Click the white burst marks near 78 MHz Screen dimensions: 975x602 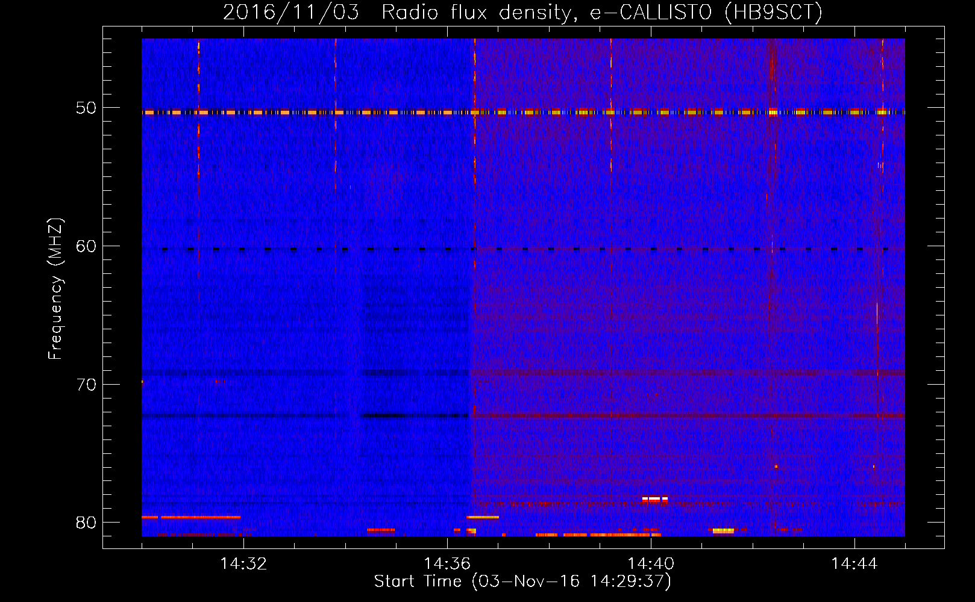[655, 499]
